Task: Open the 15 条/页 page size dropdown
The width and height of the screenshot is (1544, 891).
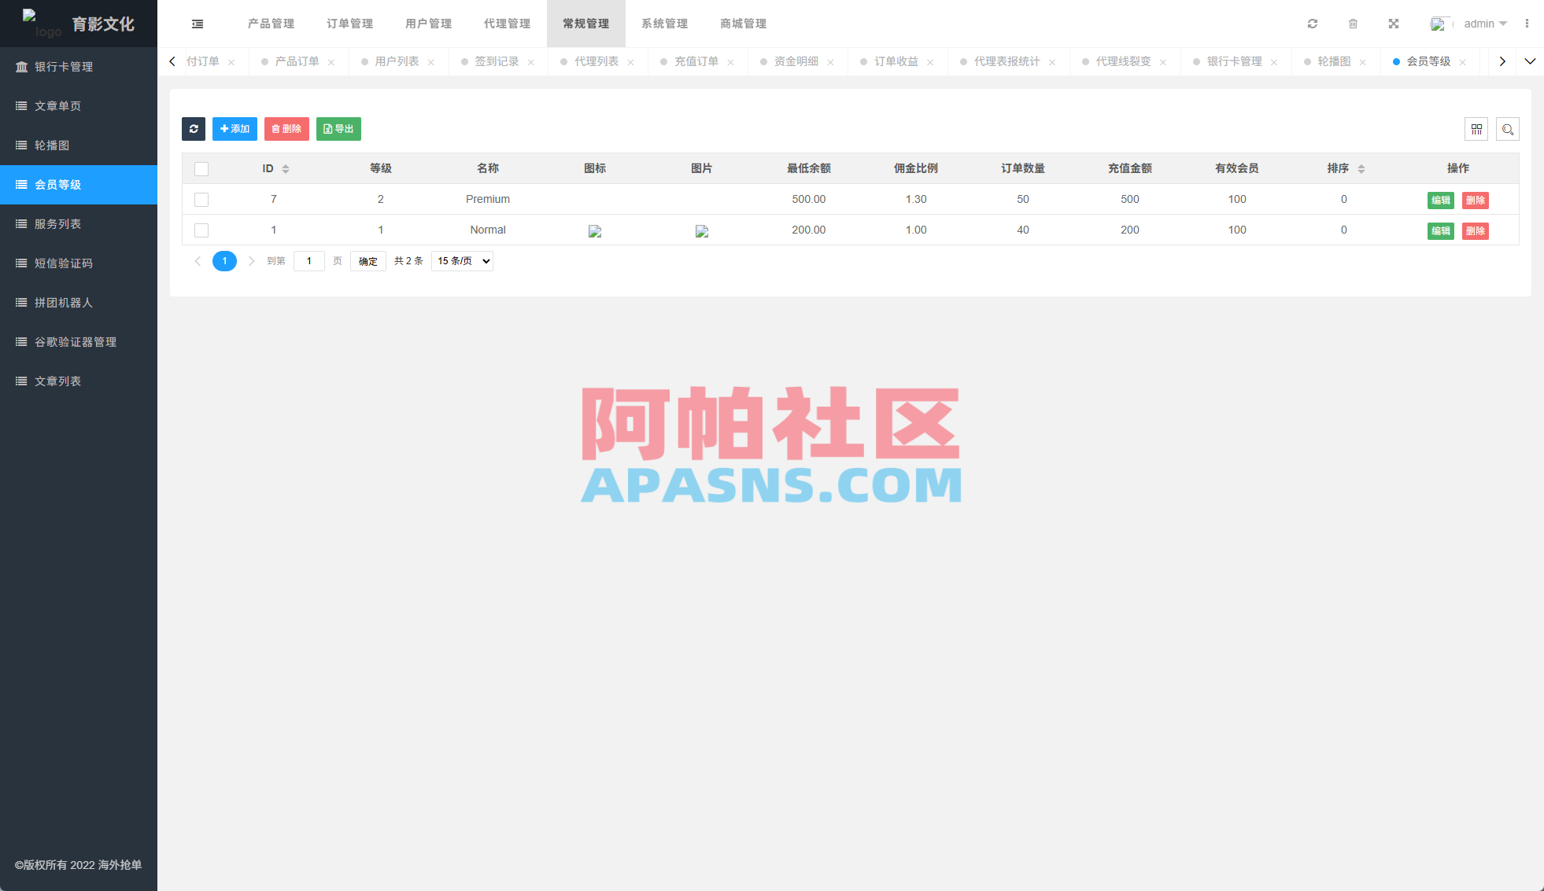Action: (462, 260)
